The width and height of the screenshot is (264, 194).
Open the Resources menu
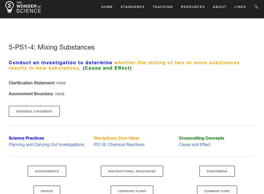point(193,7)
